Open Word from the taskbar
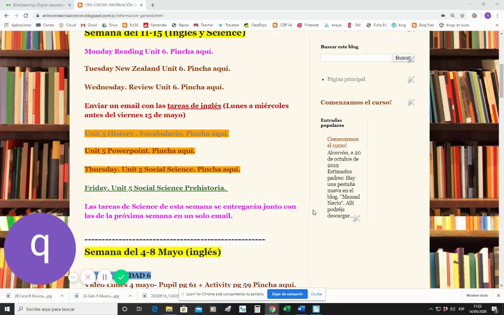 pos(301,309)
